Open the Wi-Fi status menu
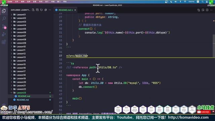Screen dimensions: 215x121 [x=185, y=2]
